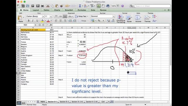The image size is (188, 106).
Task: Switch to the Layout ribbon tab
Action: (36, 10)
